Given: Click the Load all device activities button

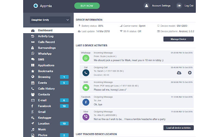Looking at the screenshot, I should click(179, 128).
